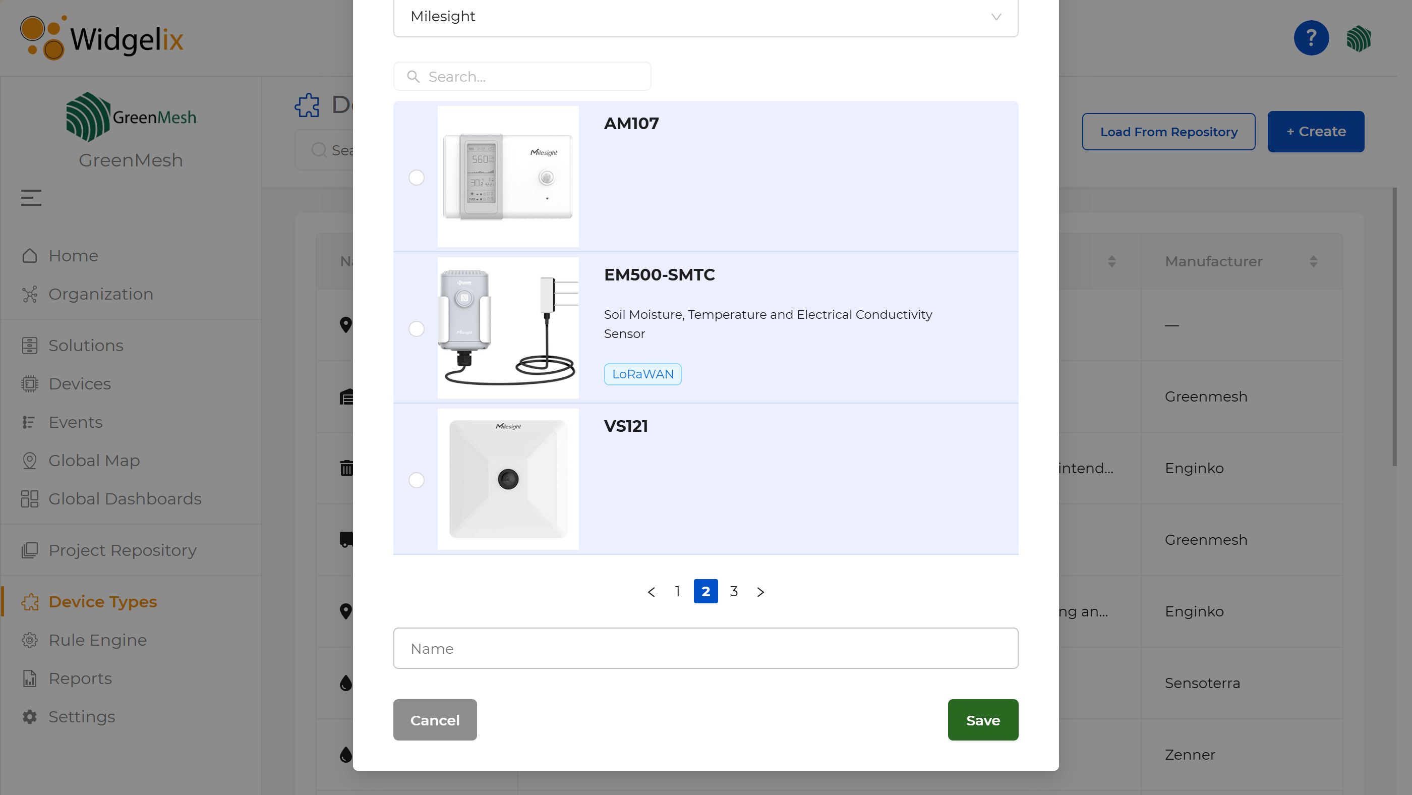Click the Name input field
The height and width of the screenshot is (795, 1412).
coord(705,648)
